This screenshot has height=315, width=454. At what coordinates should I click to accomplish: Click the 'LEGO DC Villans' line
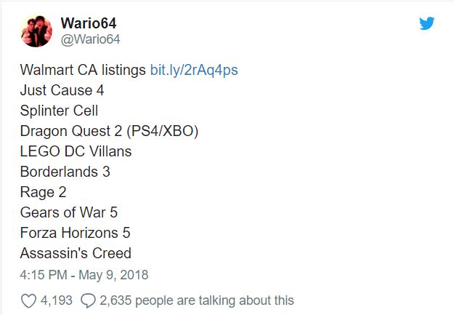[x=76, y=152]
